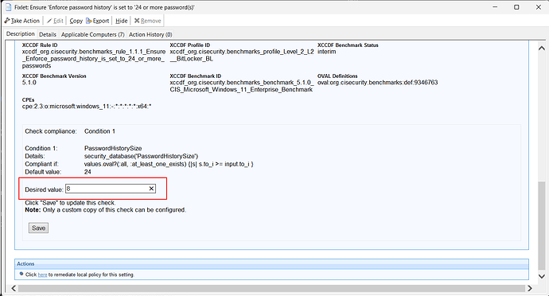Click the Take Action toolbar button
Image resolution: width=549 pixels, height=296 pixels.
21,21
